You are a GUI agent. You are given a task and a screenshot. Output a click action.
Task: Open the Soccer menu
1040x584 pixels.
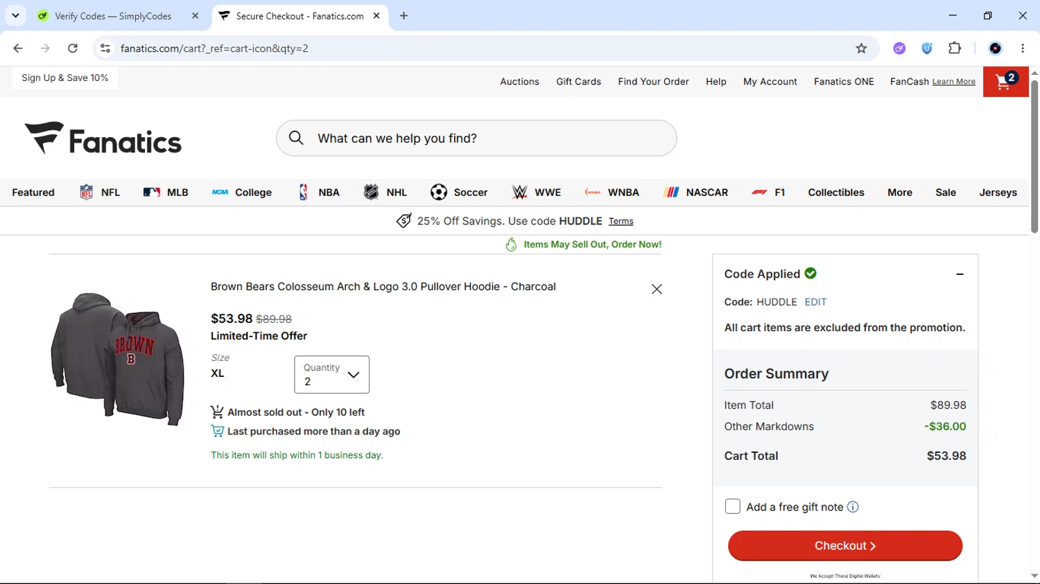tap(459, 193)
